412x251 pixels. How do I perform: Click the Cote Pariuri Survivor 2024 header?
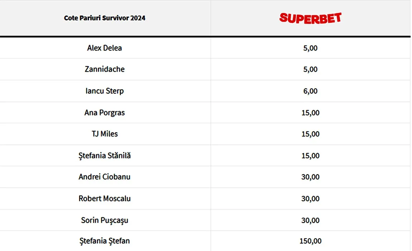(x=105, y=18)
